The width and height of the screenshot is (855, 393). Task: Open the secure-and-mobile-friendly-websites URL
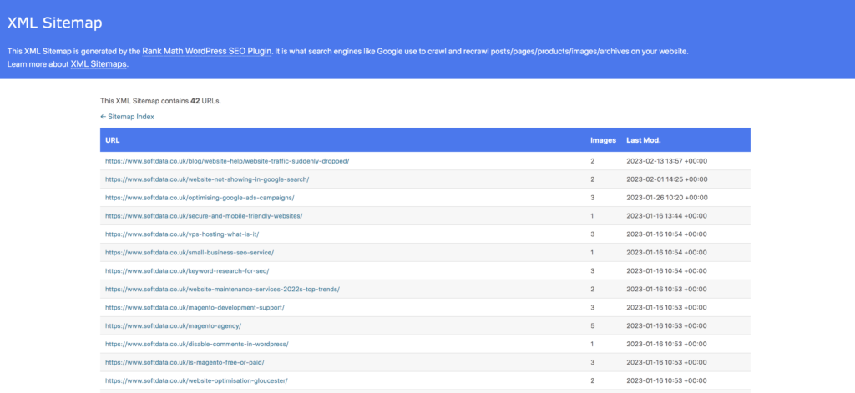click(204, 216)
